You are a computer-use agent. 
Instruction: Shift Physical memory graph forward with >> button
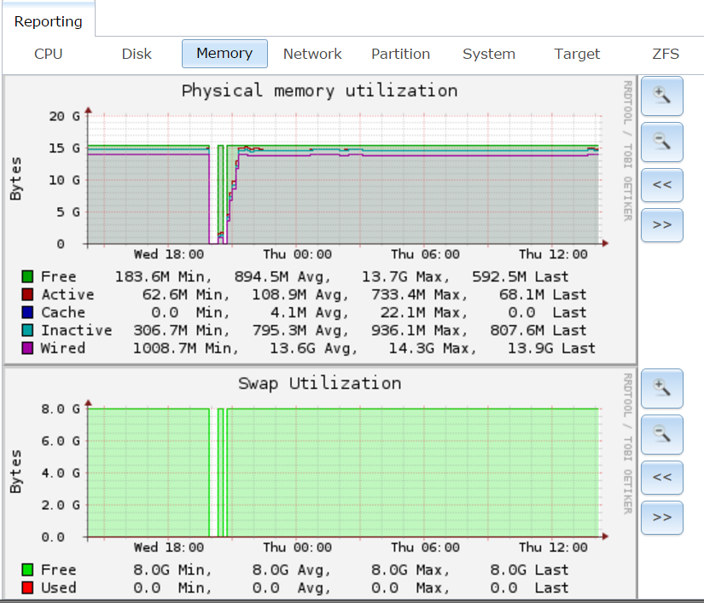click(662, 225)
